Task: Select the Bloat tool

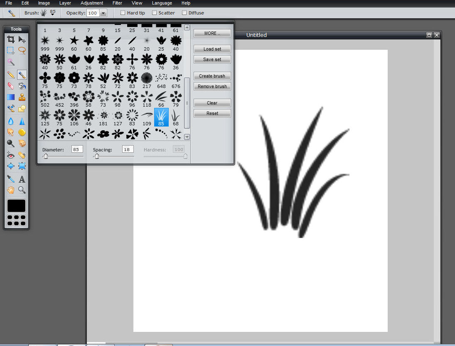Action: click(x=11, y=166)
